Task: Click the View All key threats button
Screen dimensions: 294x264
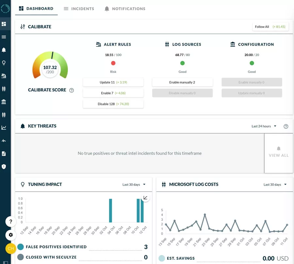Action: pos(279,153)
